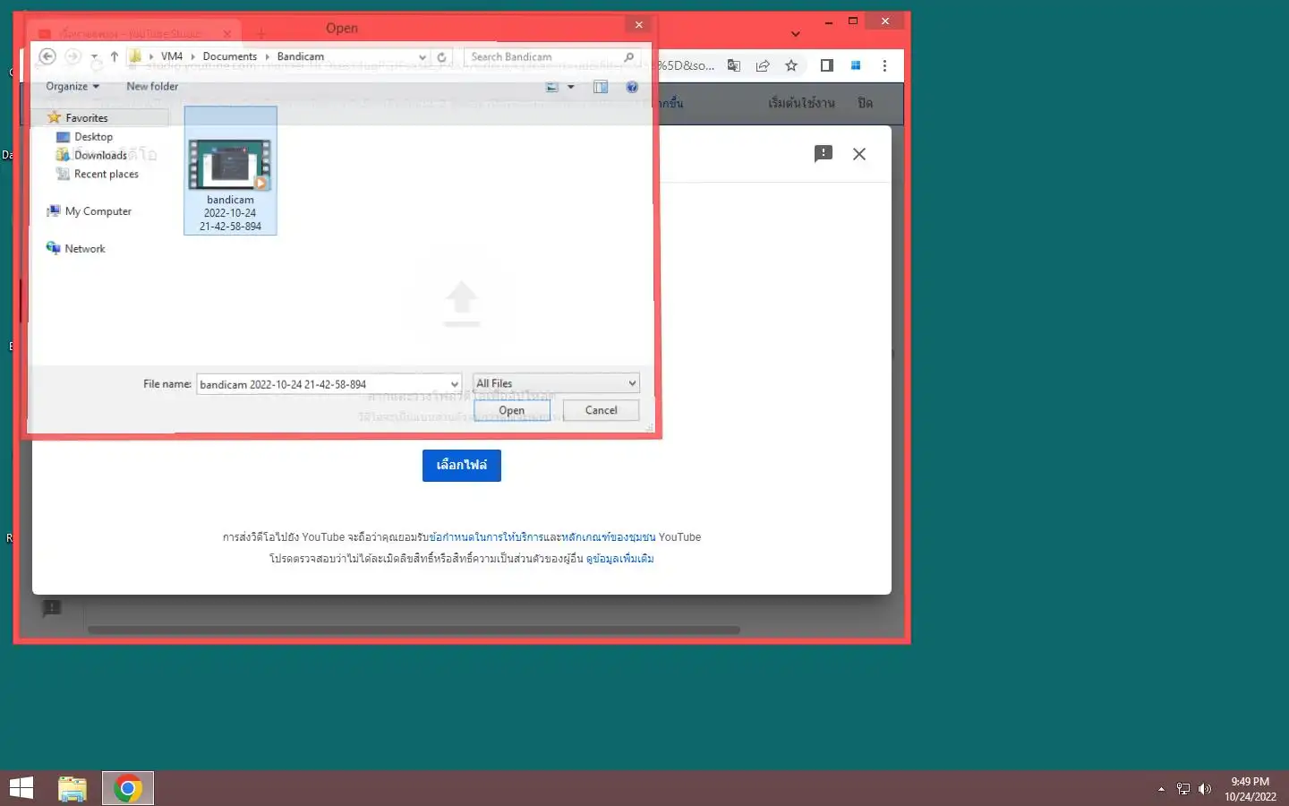Viewport: 1289px width, 806px height.
Task: Open Recent places in navigation pane
Action: [x=106, y=175]
